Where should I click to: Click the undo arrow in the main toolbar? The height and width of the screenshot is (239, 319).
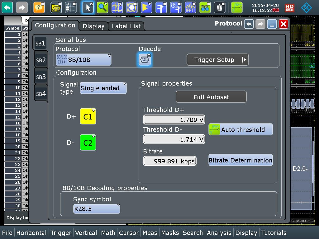pyautogui.click(x=7, y=7)
